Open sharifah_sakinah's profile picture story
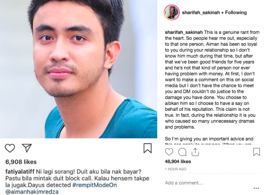Screen dimensions: 267x195 pyautogui.click(x=172, y=12)
